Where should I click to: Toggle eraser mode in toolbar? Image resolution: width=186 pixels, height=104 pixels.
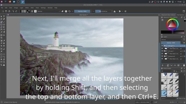tap(62, 11)
